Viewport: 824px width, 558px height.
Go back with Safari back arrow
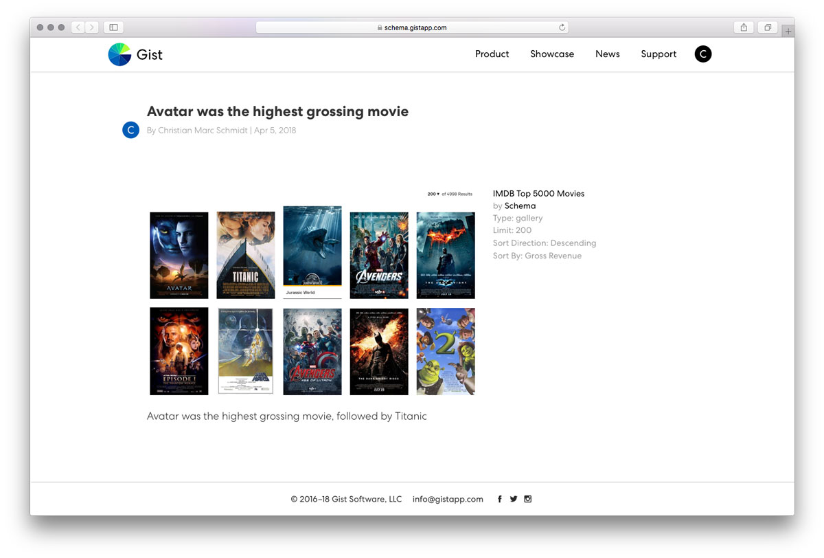78,27
